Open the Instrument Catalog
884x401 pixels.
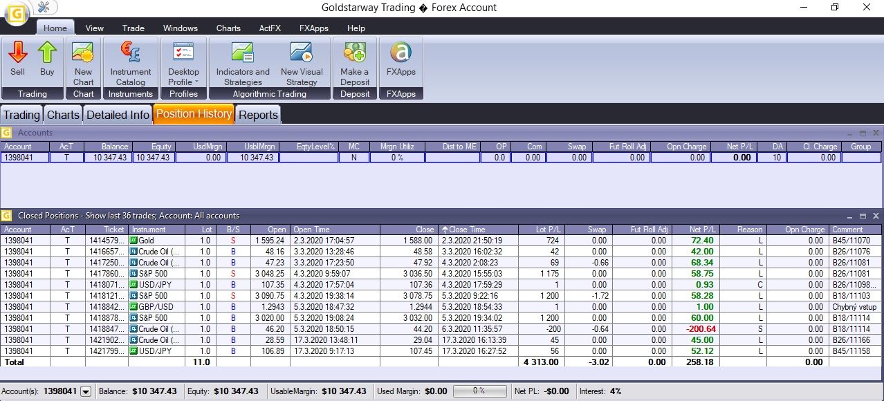[131, 64]
